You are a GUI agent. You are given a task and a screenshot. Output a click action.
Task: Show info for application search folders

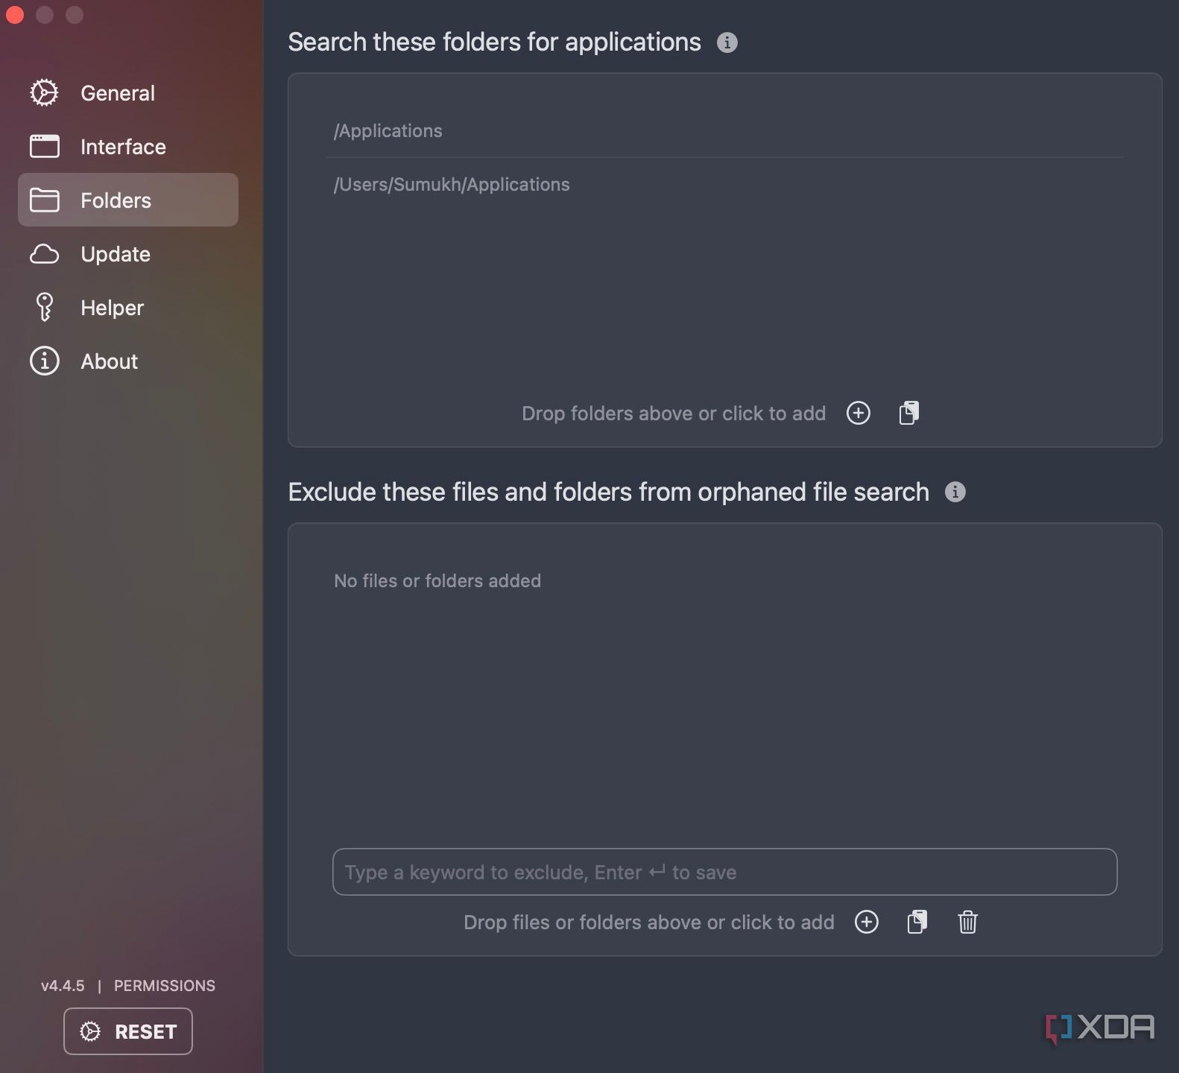(x=727, y=42)
